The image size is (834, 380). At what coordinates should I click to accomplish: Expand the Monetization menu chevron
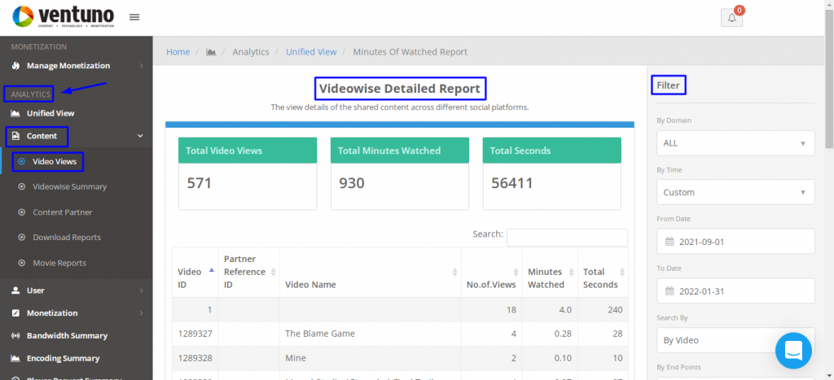[x=141, y=313]
